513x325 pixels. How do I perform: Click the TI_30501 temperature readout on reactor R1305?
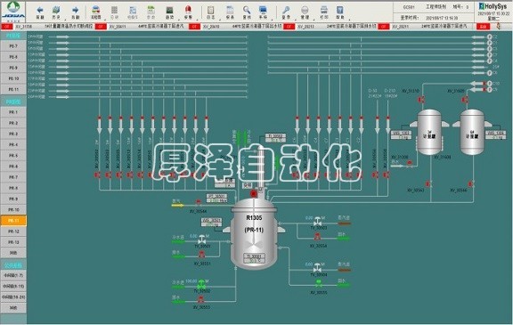click(x=254, y=258)
